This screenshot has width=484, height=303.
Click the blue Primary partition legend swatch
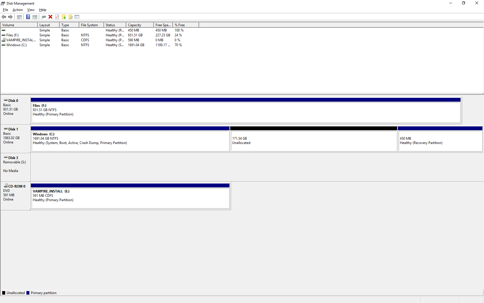click(28, 293)
